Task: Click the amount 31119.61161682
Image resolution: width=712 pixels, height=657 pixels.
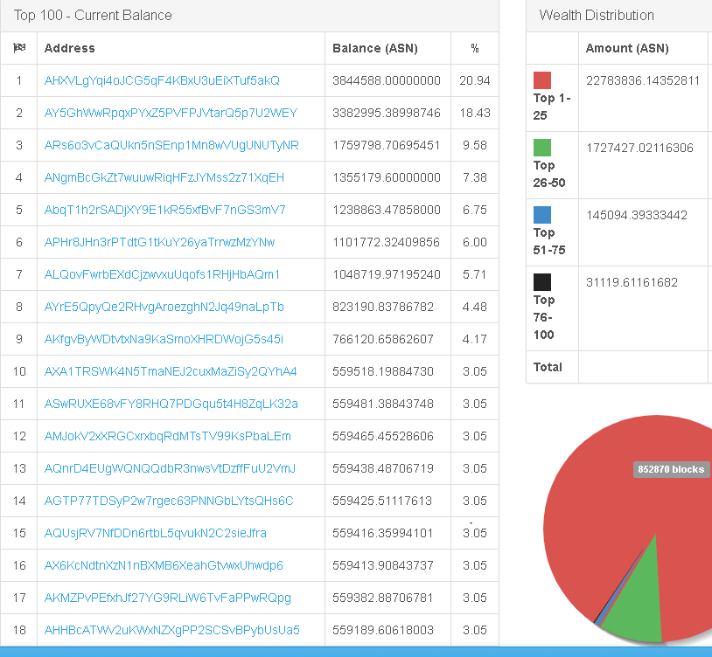Action: click(632, 282)
